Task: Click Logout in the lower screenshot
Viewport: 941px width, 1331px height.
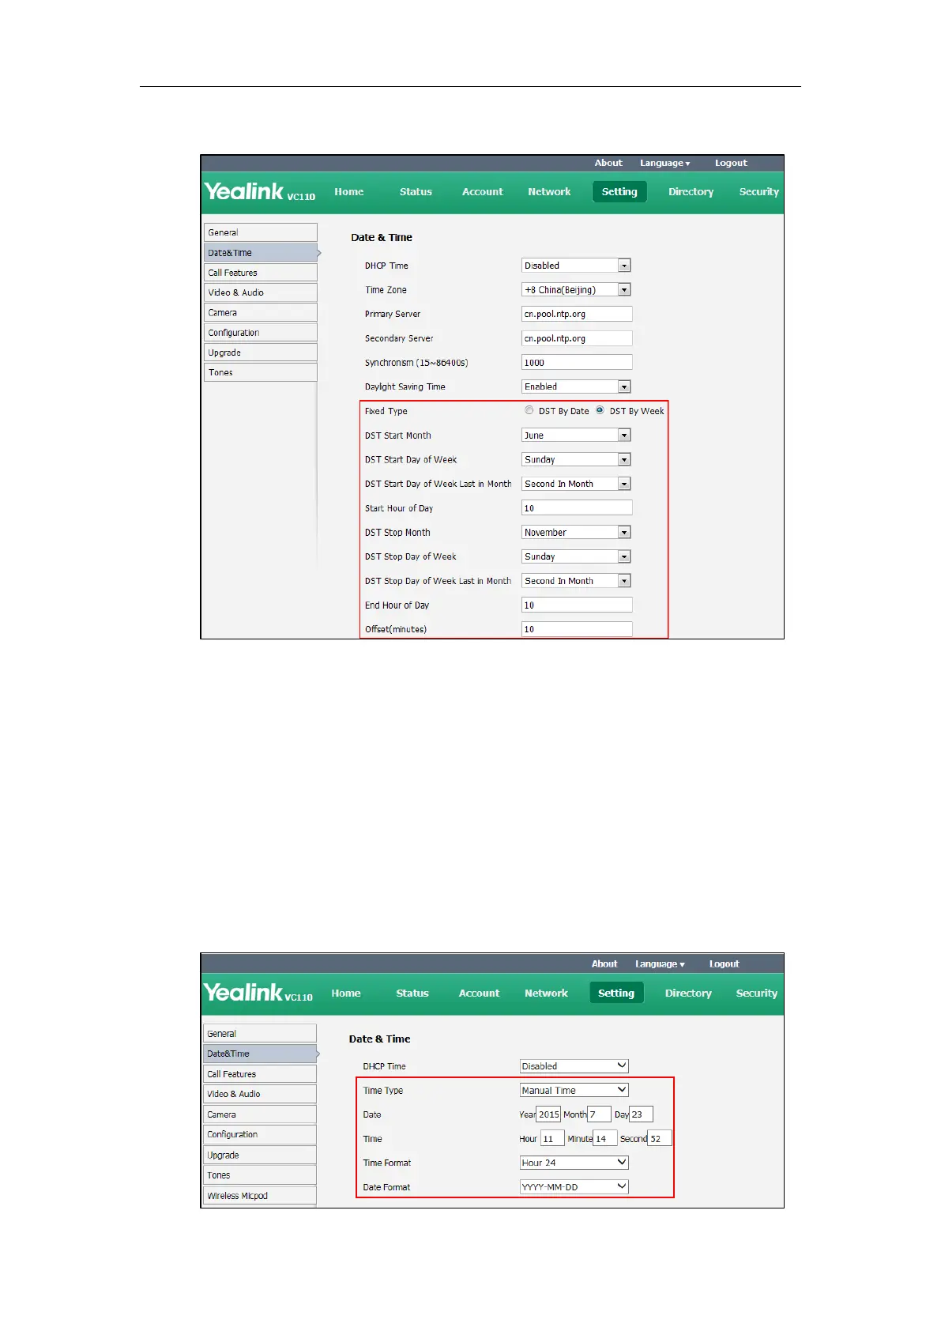Action: (724, 963)
